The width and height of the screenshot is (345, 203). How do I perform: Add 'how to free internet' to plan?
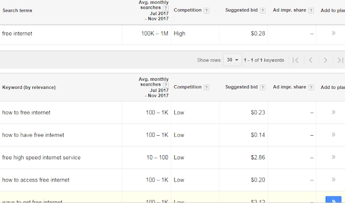tap(333, 112)
